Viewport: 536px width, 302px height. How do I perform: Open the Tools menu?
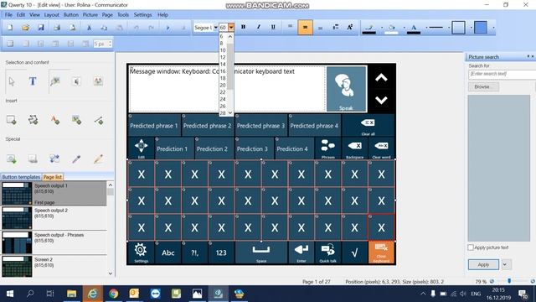click(x=123, y=15)
